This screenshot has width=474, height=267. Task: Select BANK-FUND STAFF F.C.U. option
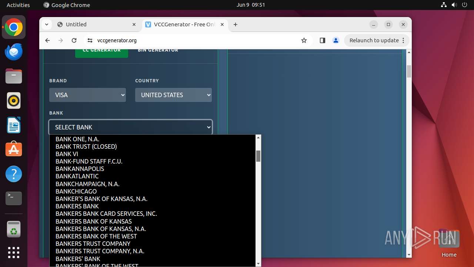coord(153,161)
